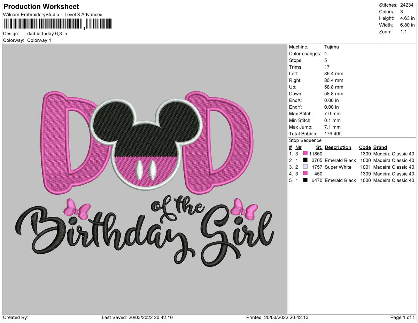
Task: Click stitch count 3705 in stop 2
Action: coord(317,160)
